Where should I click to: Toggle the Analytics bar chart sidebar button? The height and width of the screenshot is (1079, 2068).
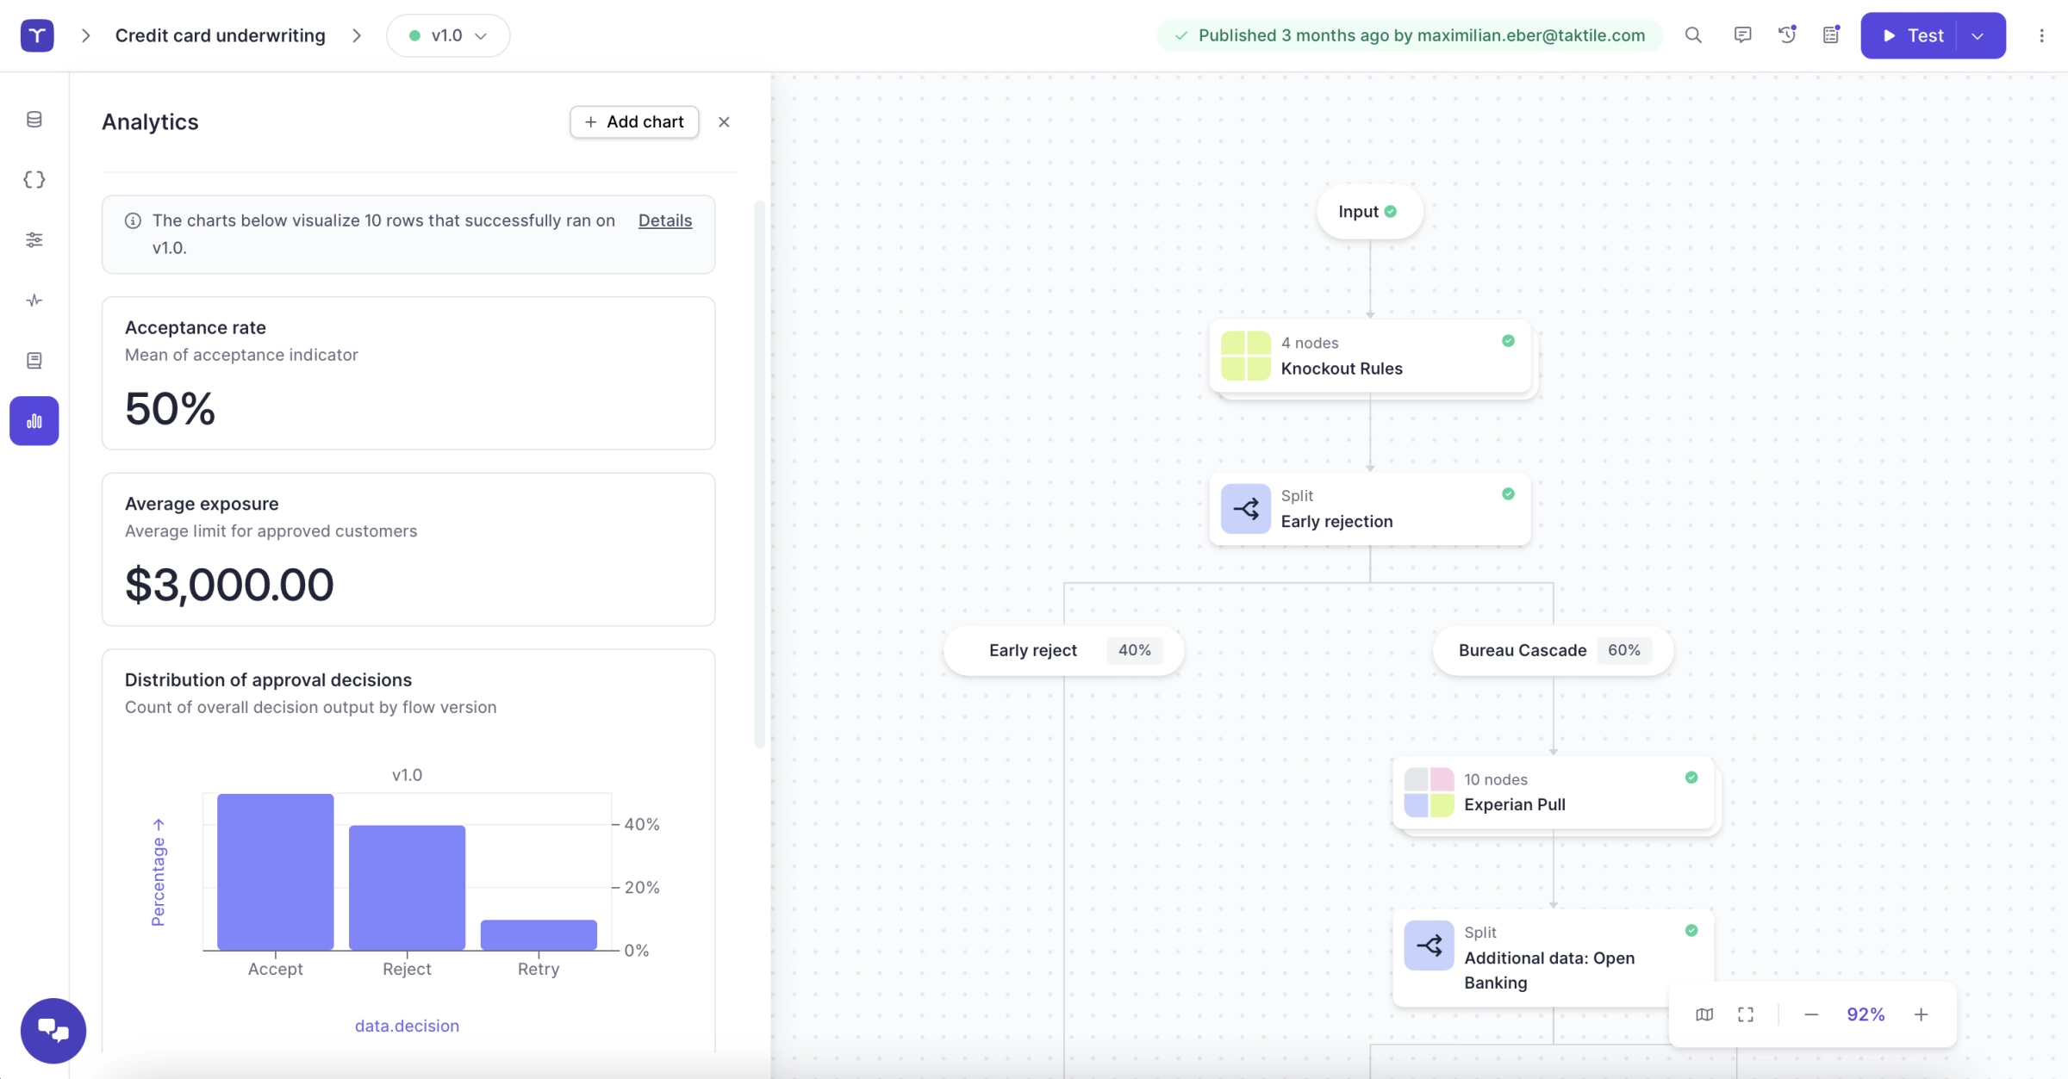click(34, 421)
